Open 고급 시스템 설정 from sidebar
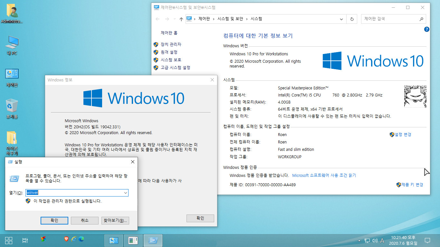 (176, 68)
